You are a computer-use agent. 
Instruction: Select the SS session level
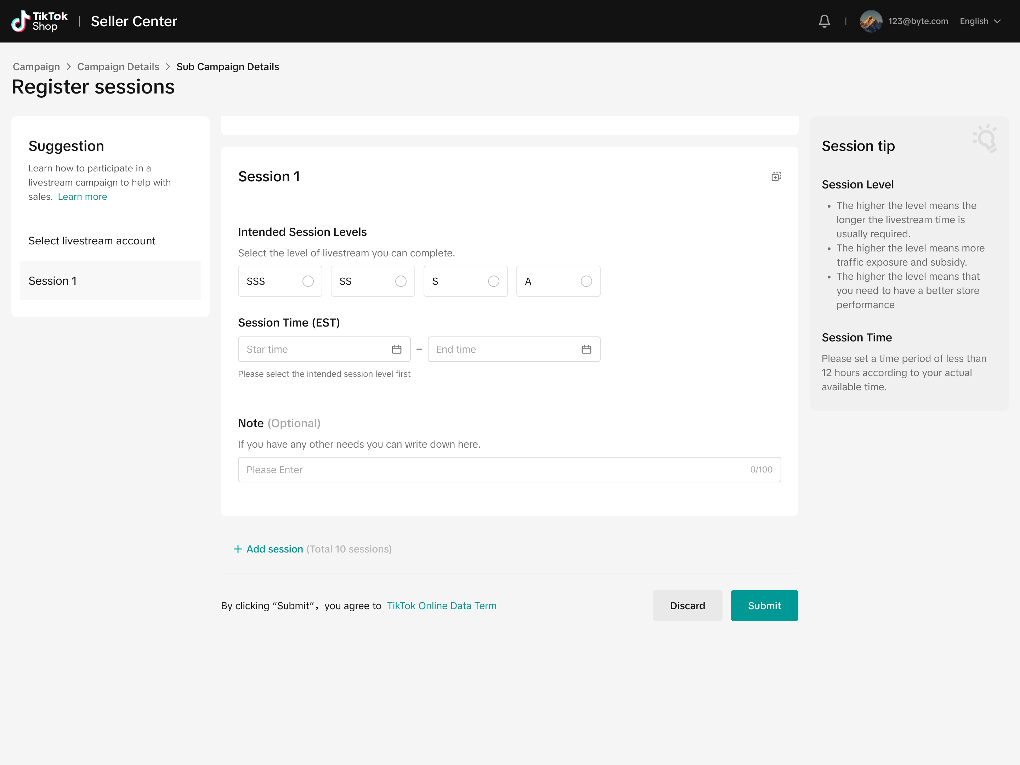click(x=400, y=281)
